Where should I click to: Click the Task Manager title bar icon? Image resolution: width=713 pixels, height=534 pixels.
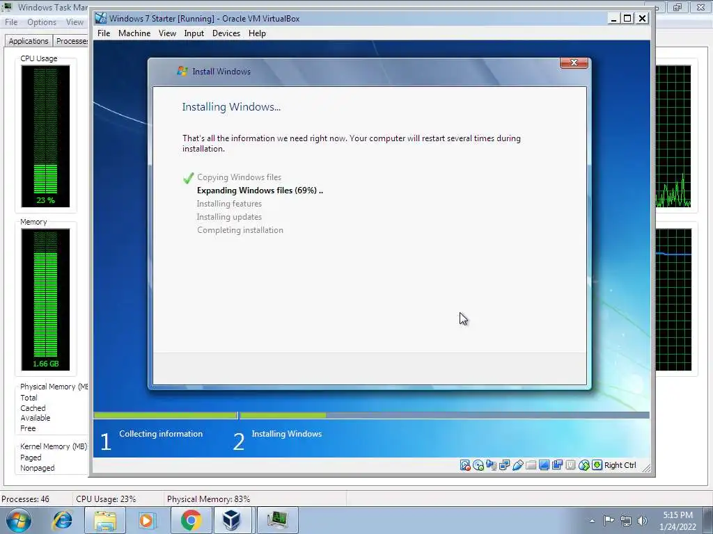tap(6, 7)
